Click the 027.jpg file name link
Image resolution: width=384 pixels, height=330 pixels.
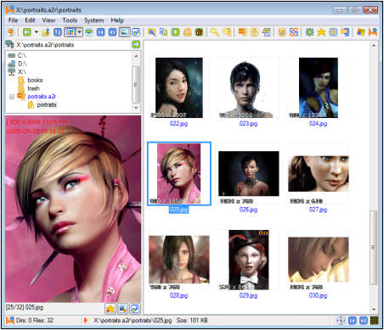318,210
